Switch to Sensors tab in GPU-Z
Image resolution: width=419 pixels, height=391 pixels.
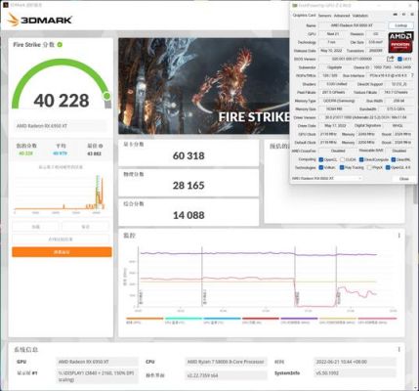coord(324,16)
